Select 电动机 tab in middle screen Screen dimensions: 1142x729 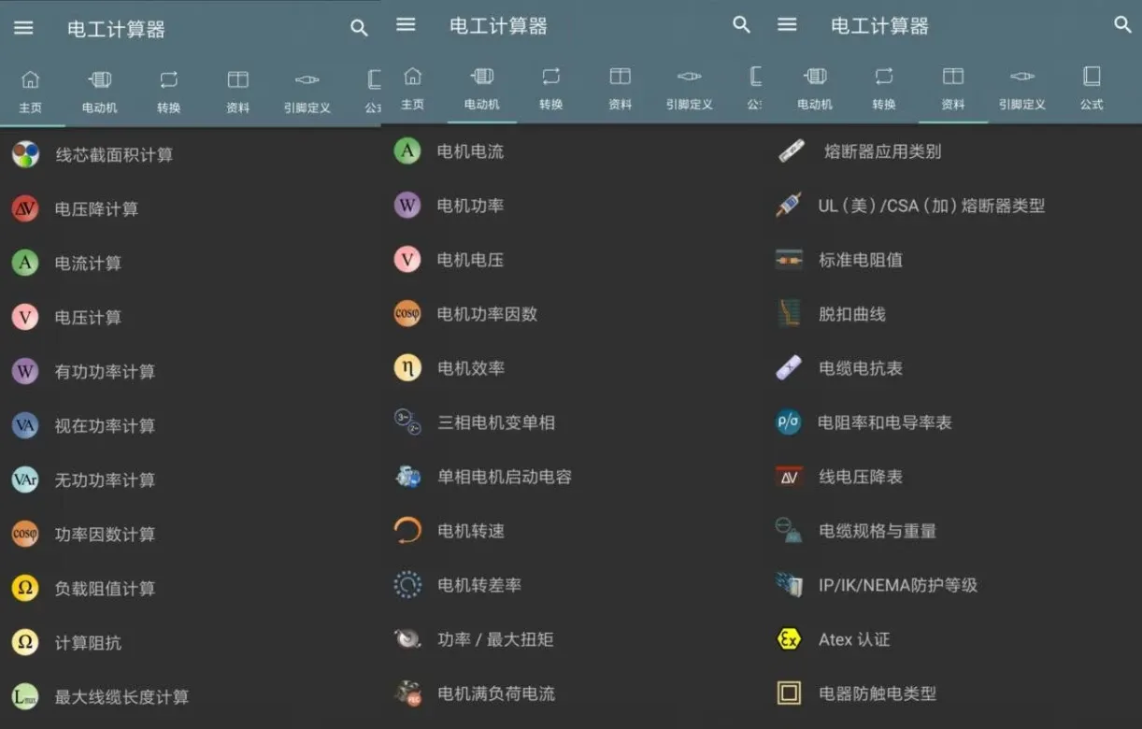(482, 90)
